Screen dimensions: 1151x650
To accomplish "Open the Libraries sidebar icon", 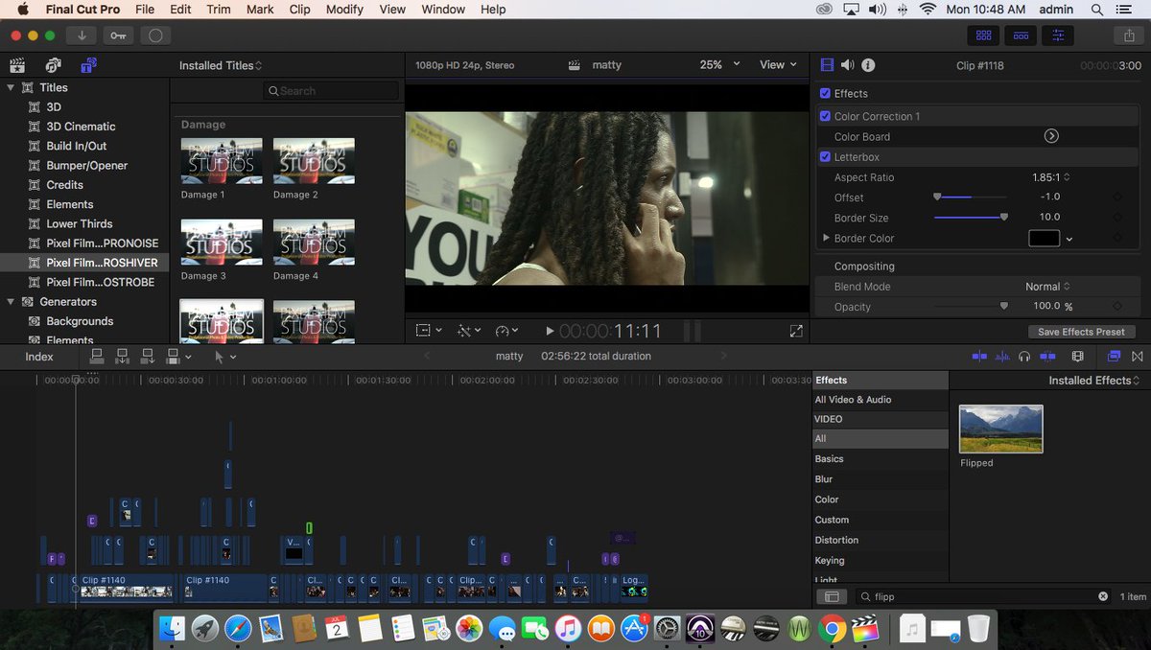I will click(x=17, y=65).
